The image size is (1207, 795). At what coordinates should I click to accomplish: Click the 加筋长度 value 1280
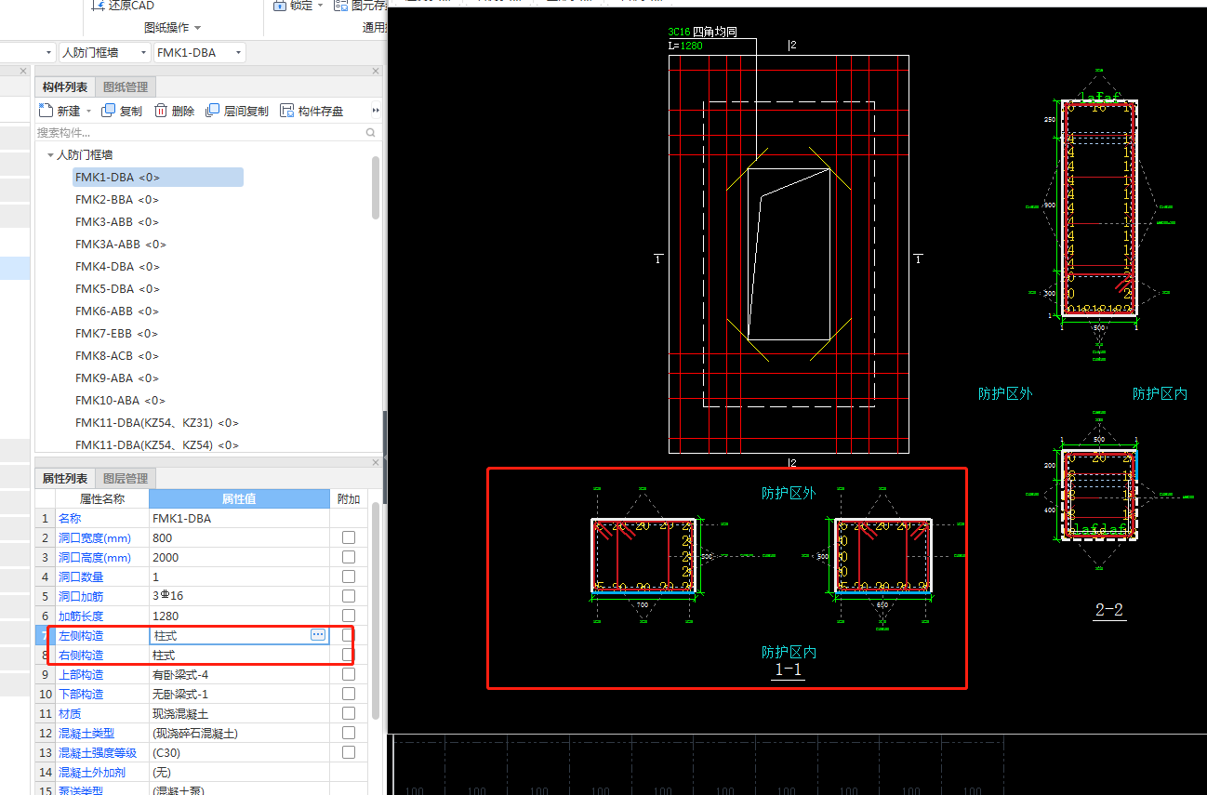tap(240, 616)
